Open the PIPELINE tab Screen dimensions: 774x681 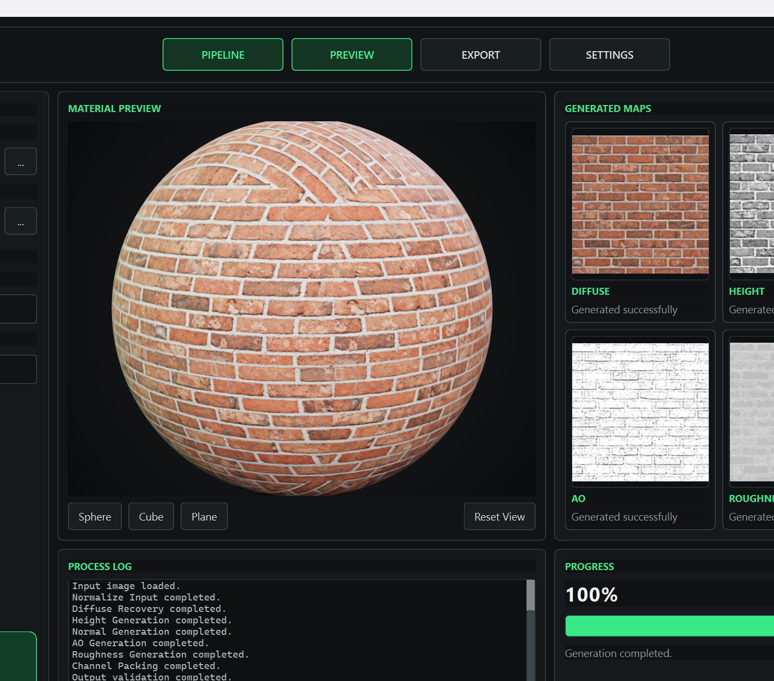click(x=223, y=54)
